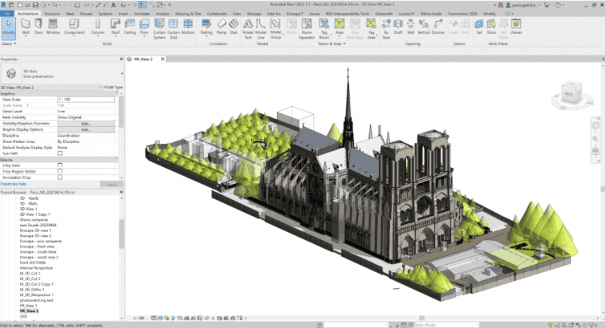Select the Curtain Grid tool
Viewport: 605px width, 328px height.
(174, 25)
